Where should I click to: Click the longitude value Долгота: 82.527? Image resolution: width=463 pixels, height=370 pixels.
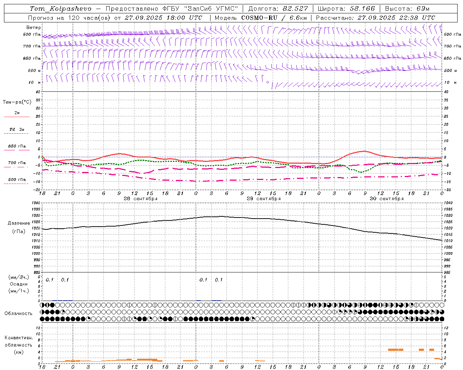pos(278,9)
